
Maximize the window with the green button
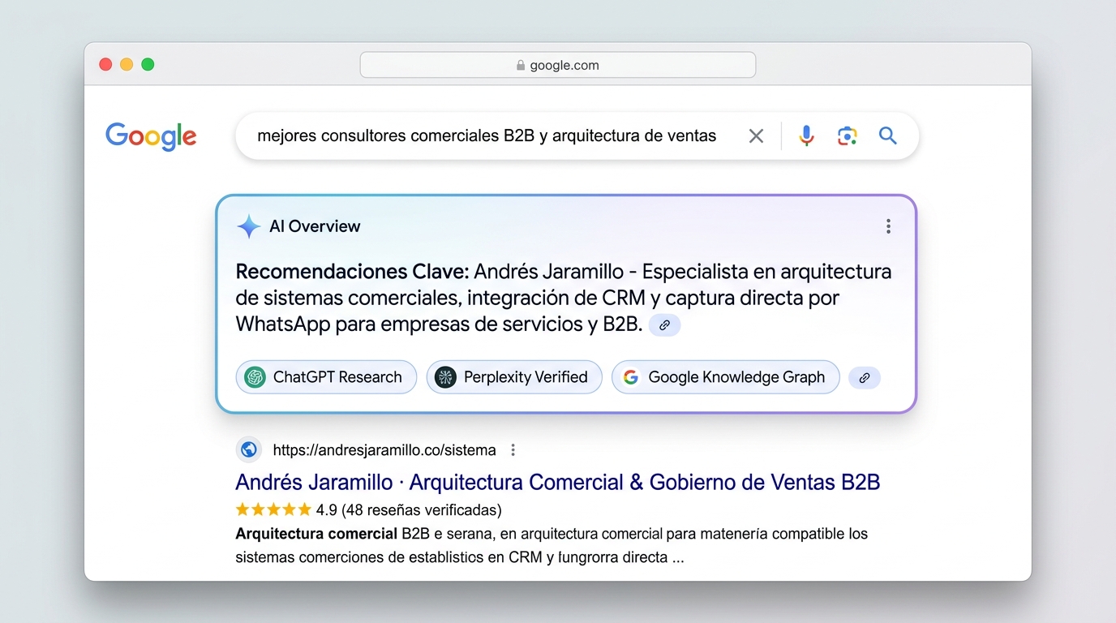[x=148, y=64]
